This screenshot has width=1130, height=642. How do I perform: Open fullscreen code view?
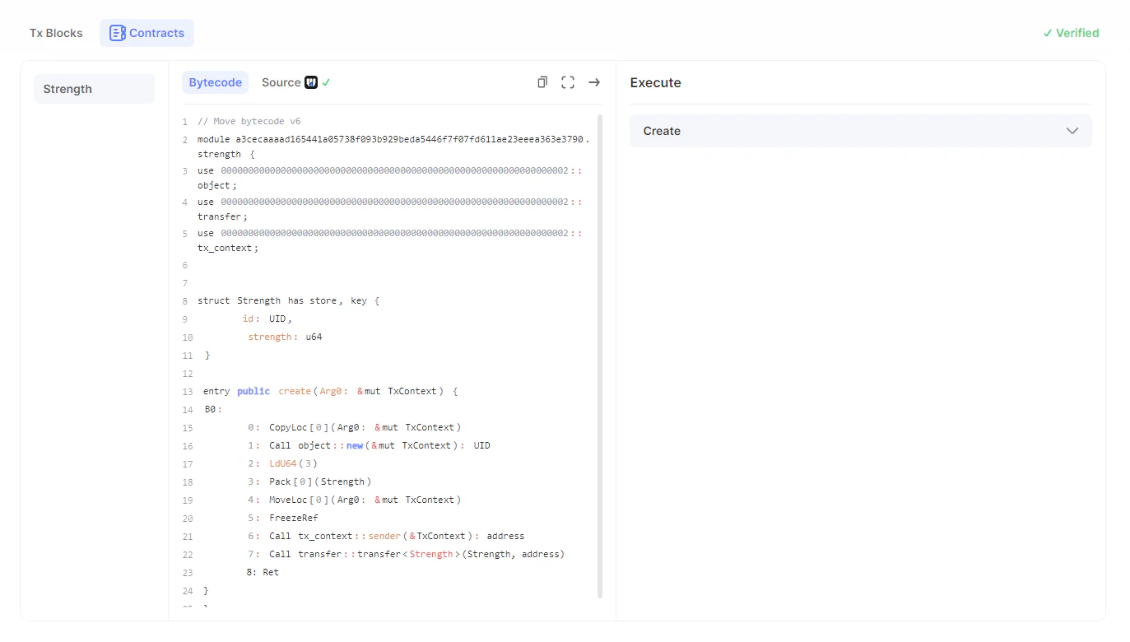(568, 82)
